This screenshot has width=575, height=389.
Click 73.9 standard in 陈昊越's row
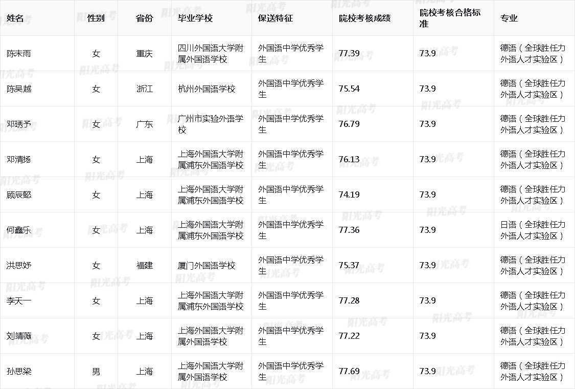coord(428,89)
